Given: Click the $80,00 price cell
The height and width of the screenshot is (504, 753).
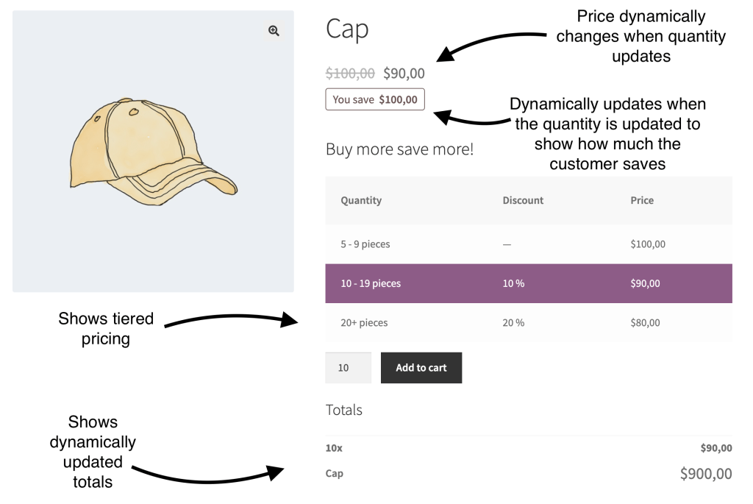Looking at the screenshot, I should (x=645, y=322).
